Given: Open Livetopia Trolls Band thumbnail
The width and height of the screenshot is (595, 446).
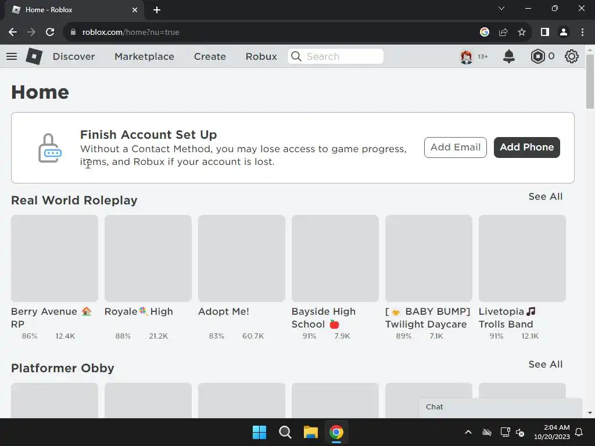Looking at the screenshot, I should point(522,258).
